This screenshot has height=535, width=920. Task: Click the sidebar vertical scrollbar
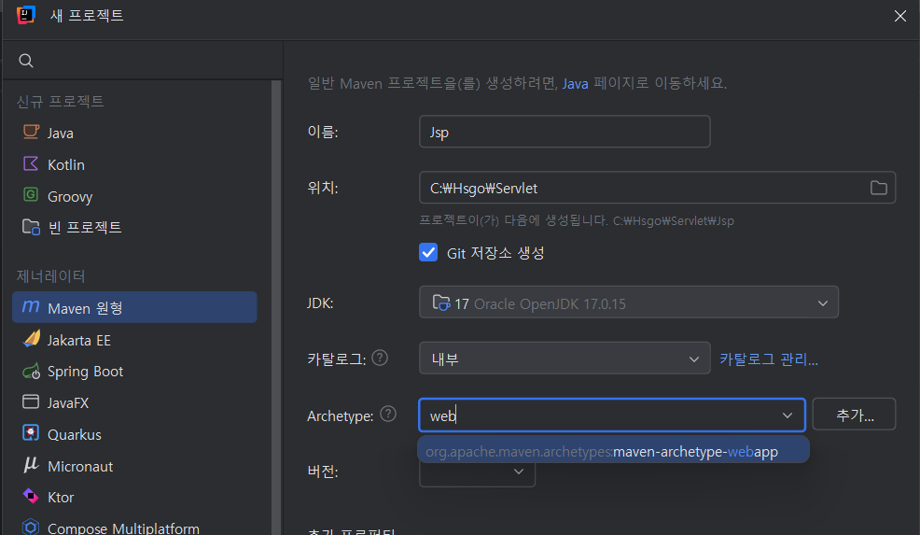[x=276, y=308]
